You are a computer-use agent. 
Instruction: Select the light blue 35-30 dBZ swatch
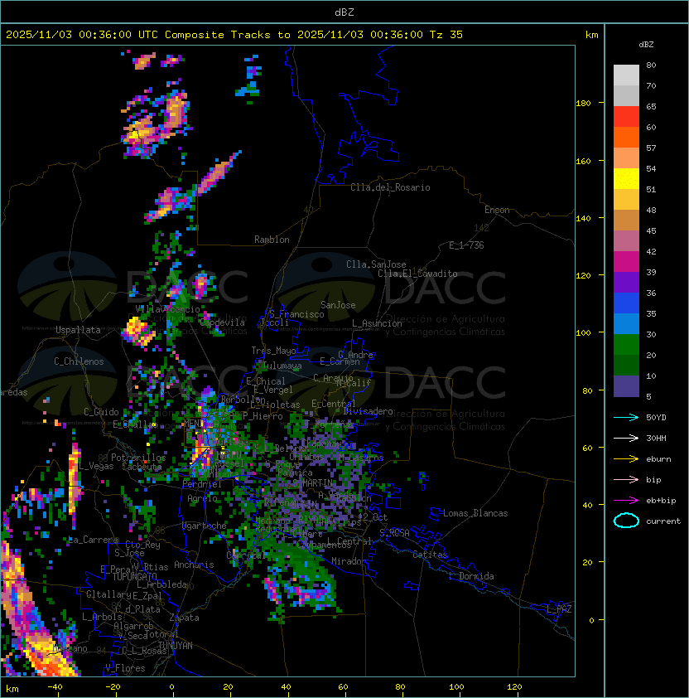tap(626, 323)
